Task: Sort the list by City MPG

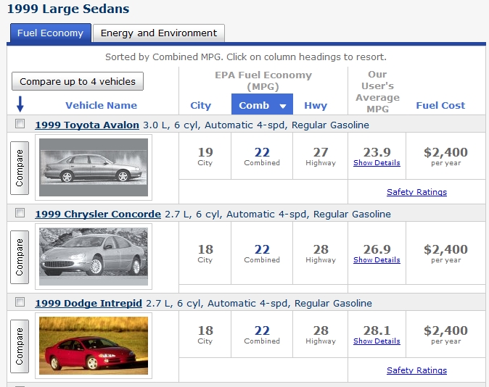Action: [200, 105]
